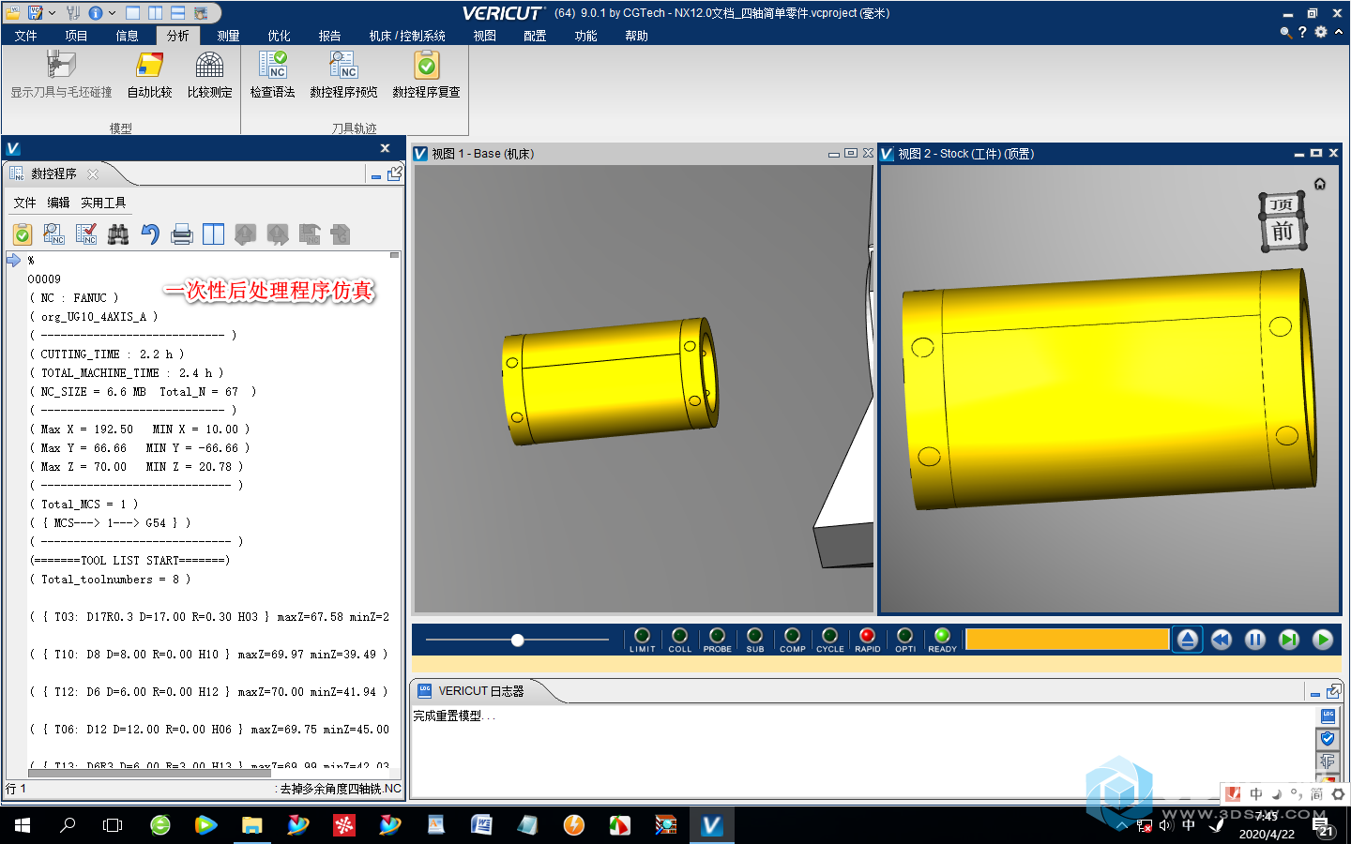Open the 编辑 menu in NC program panel
The height and width of the screenshot is (844, 1351).
point(59,203)
